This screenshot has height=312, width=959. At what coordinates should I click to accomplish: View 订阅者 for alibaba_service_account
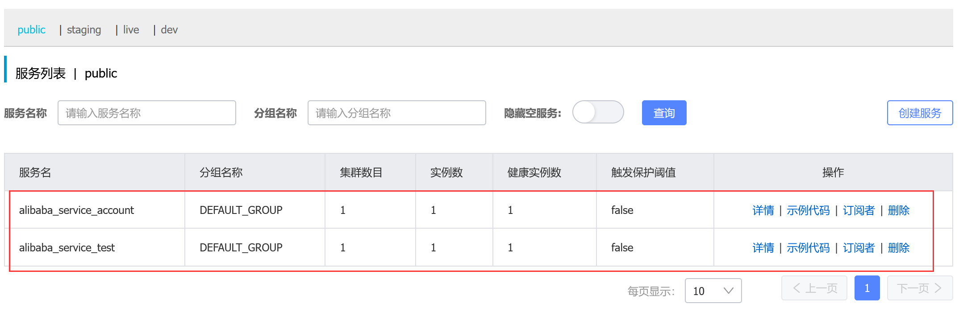tap(859, 210)
